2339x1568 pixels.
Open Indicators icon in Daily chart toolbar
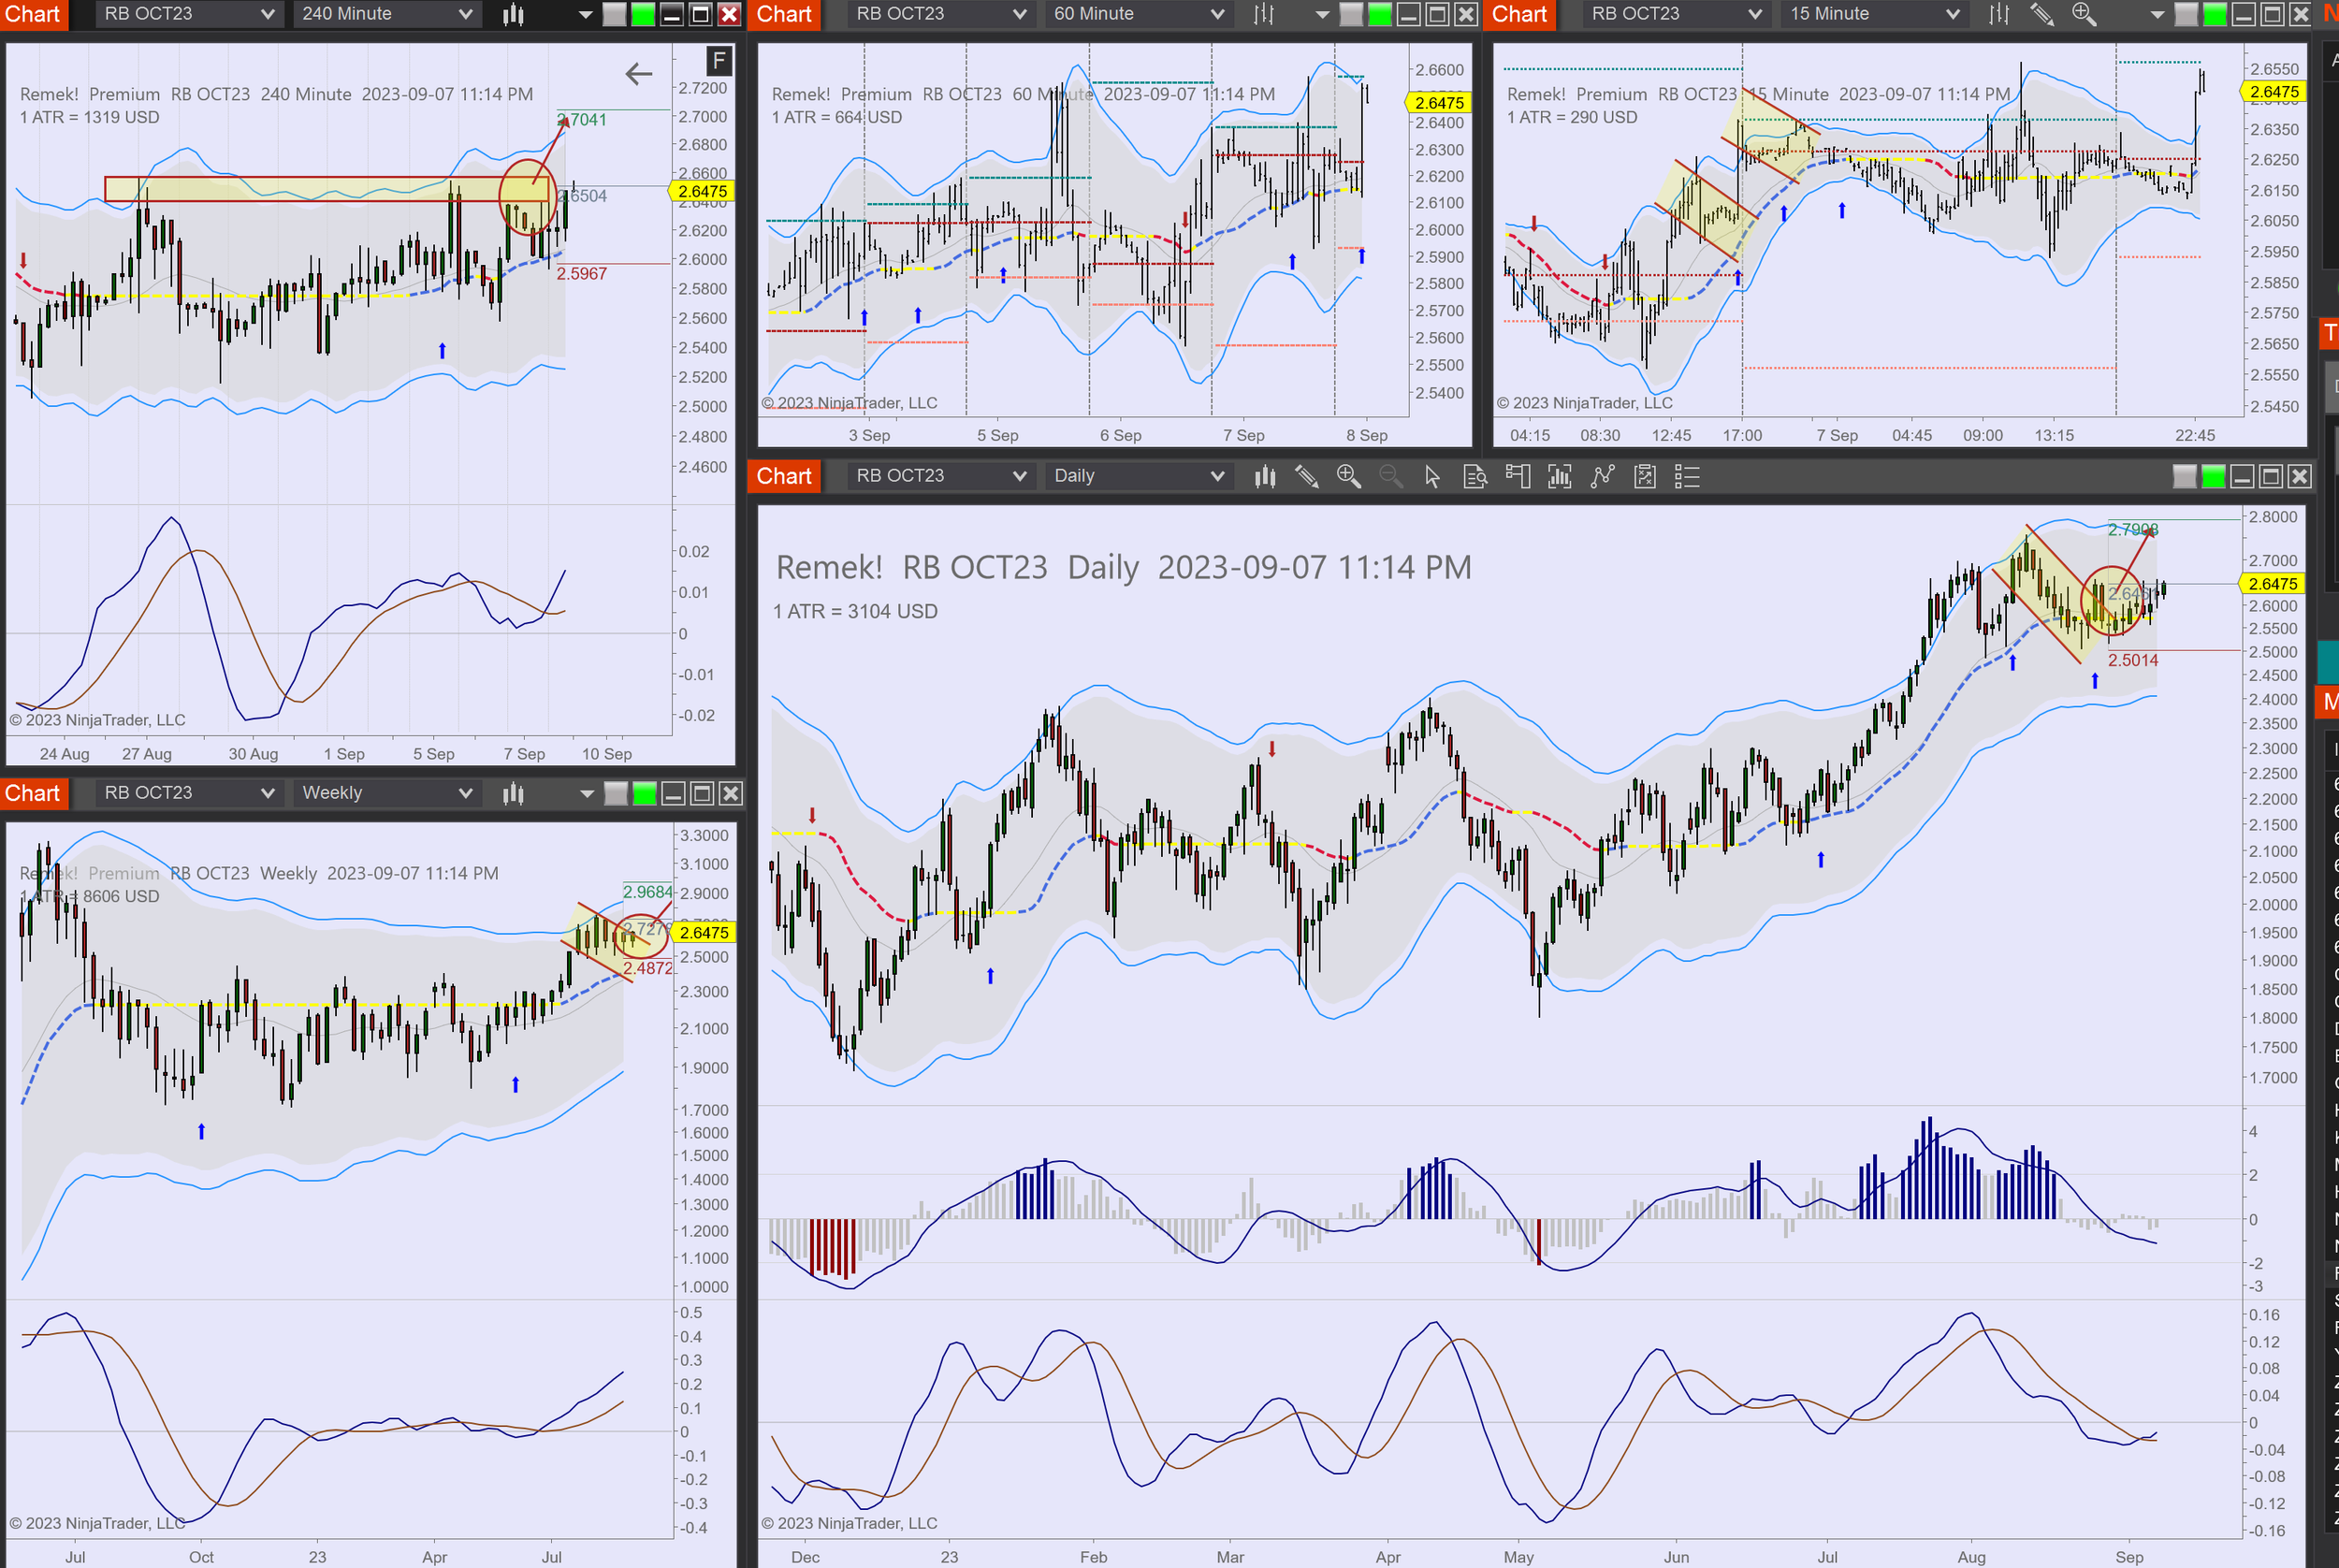(x=1601, y=477)
